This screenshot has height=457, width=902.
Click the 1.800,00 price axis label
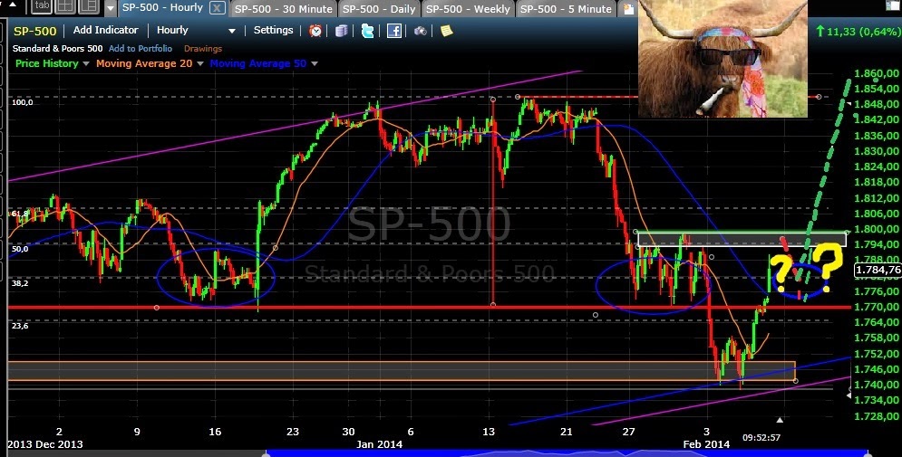click(877, 229)
